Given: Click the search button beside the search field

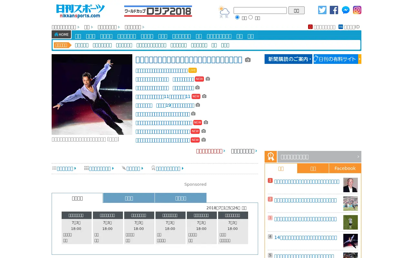Looking at the screenshot, I should pos(297,10).
